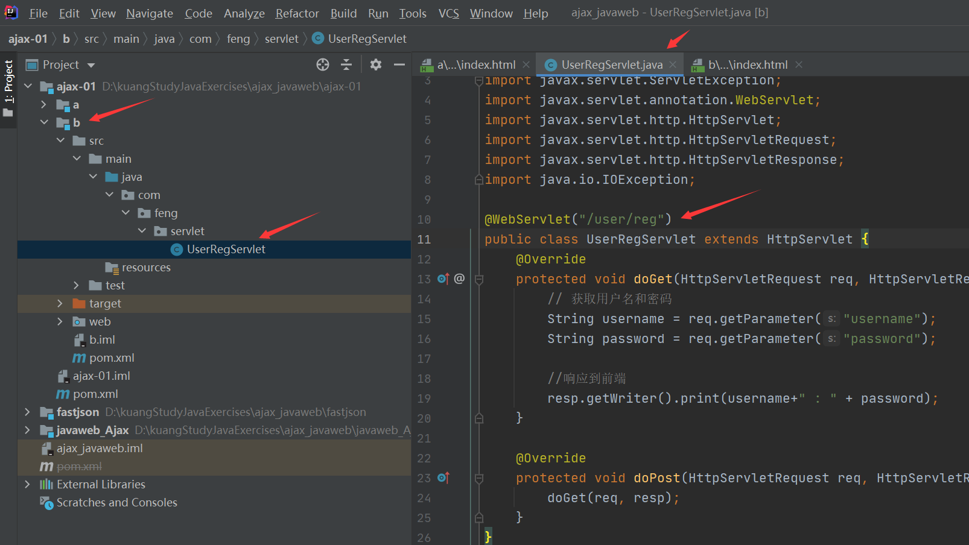Open the Refactor menu
969x545 pixels.
click(297, 13)
